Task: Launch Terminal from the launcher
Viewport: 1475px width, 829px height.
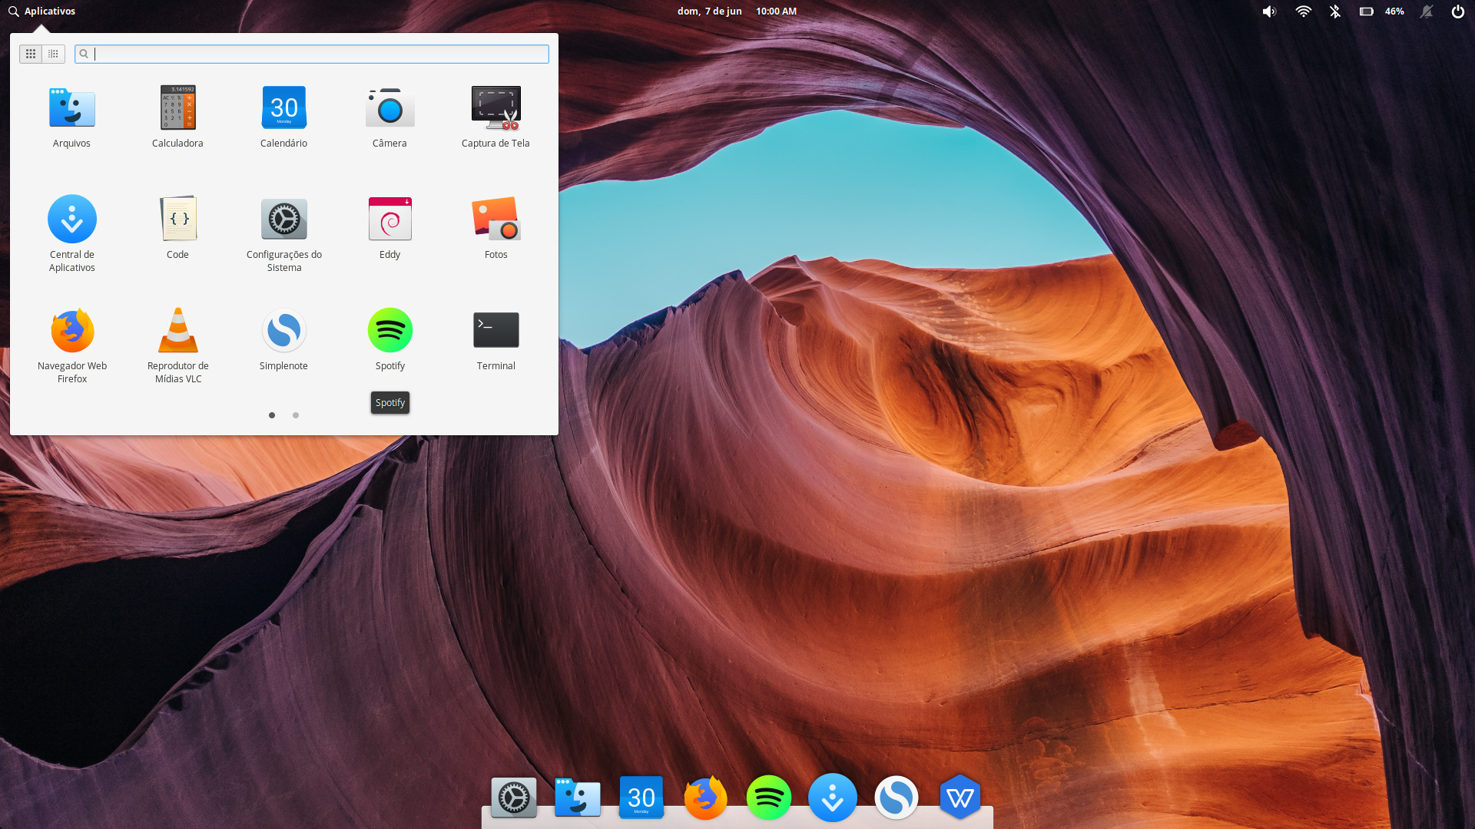Action: click(496, 331)
